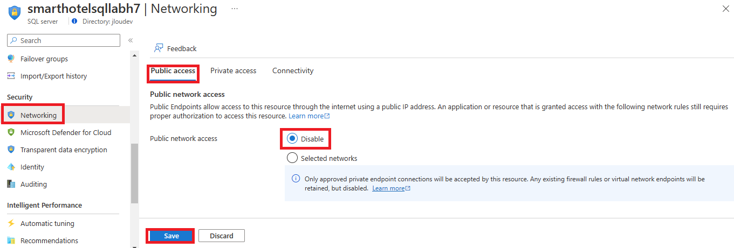Select the Disable radio button
The width and height of the screenshot is (734, 248).
tap(292, 139)
